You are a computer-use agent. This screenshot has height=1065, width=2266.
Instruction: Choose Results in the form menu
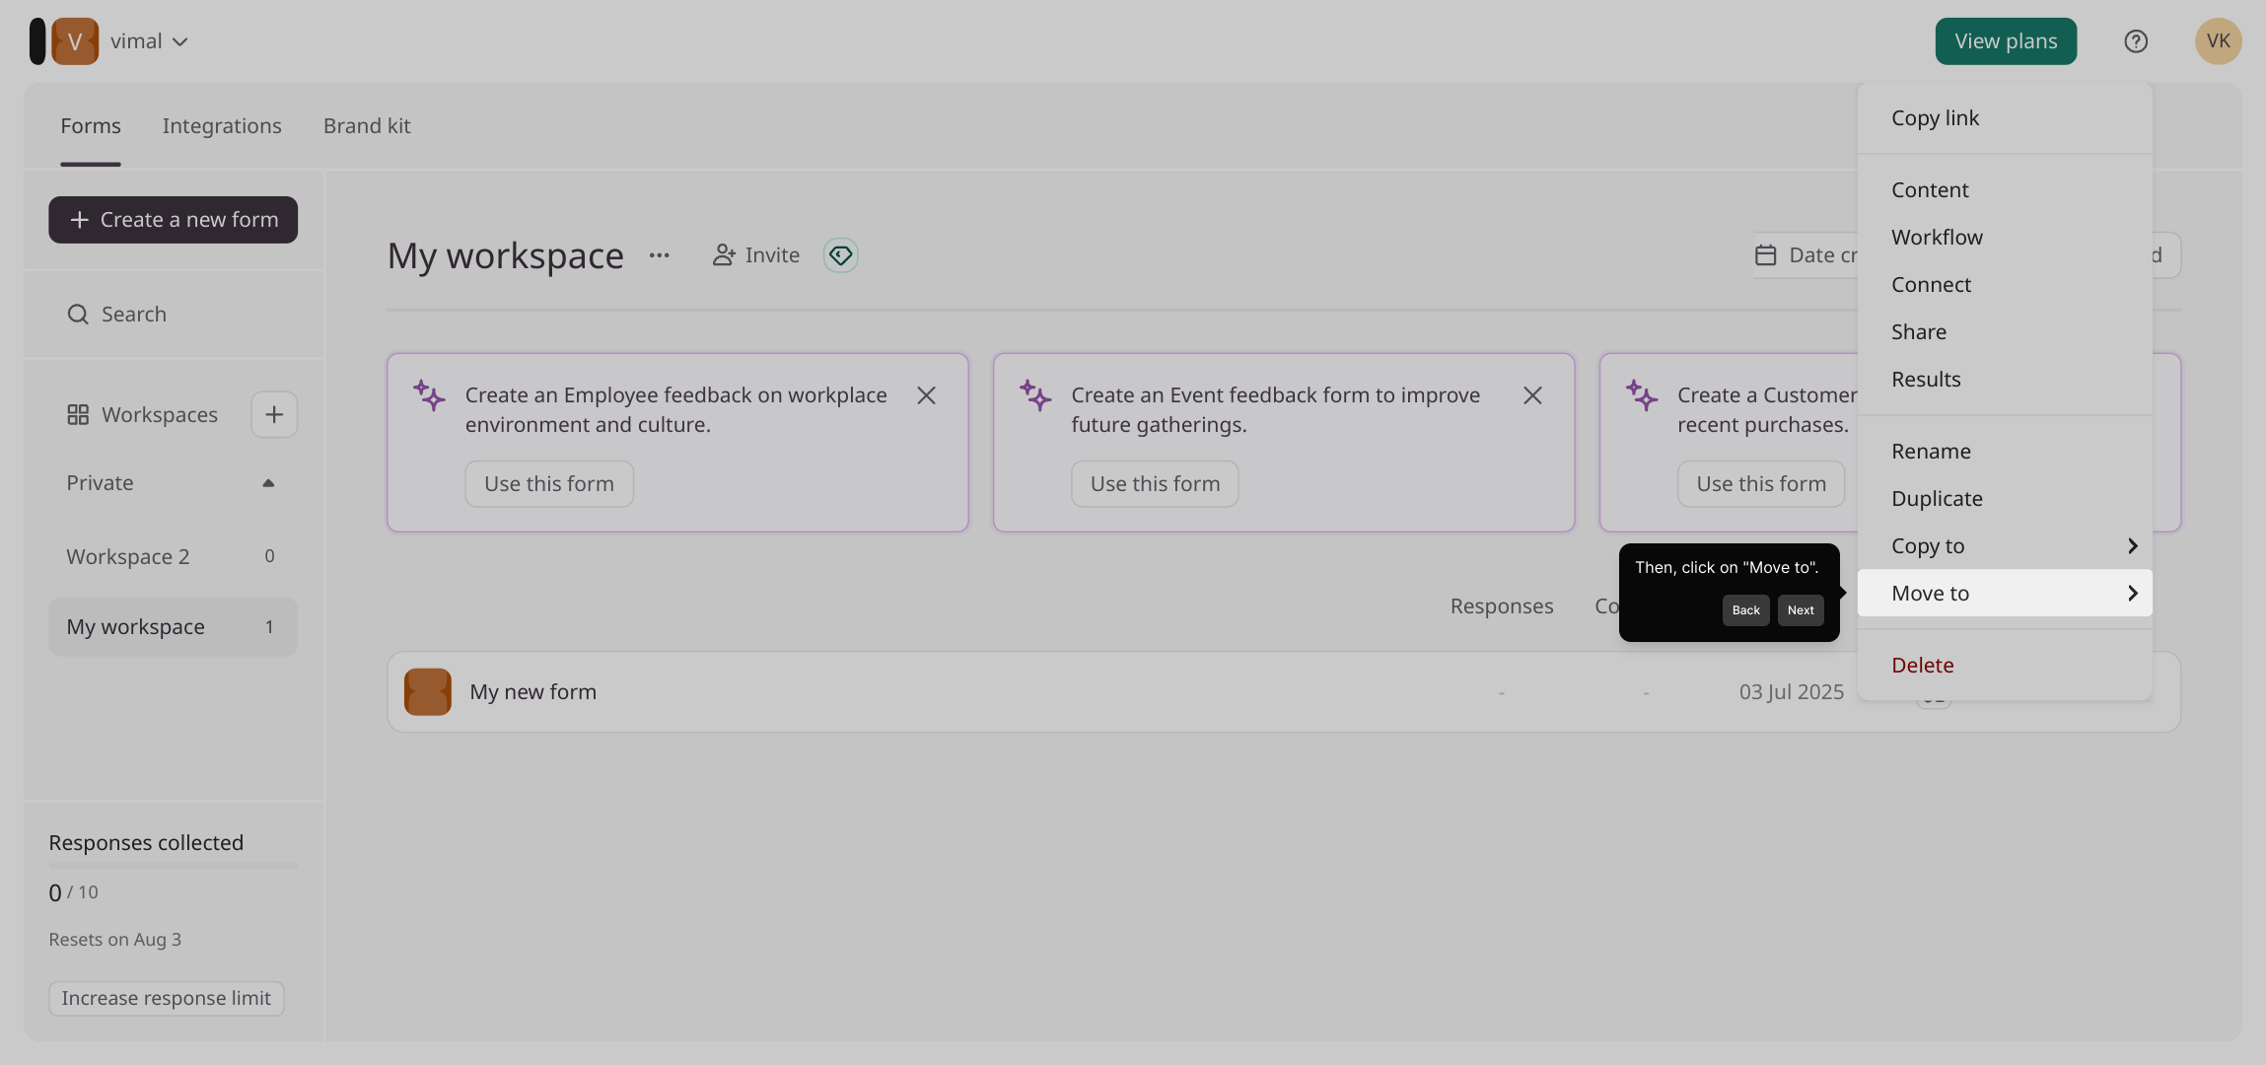pyautogui.click(x=2005, y=380)
